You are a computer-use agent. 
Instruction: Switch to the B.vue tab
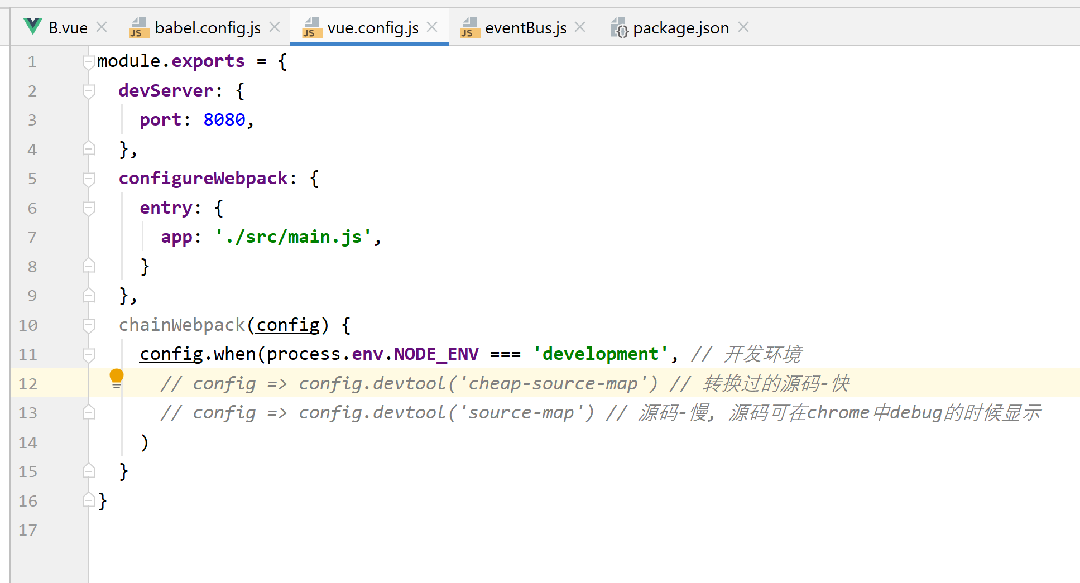pyautogui.click(x=67, y=26)
